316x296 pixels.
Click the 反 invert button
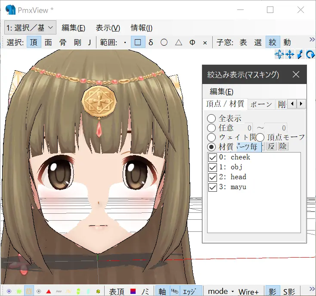point(271,146)
